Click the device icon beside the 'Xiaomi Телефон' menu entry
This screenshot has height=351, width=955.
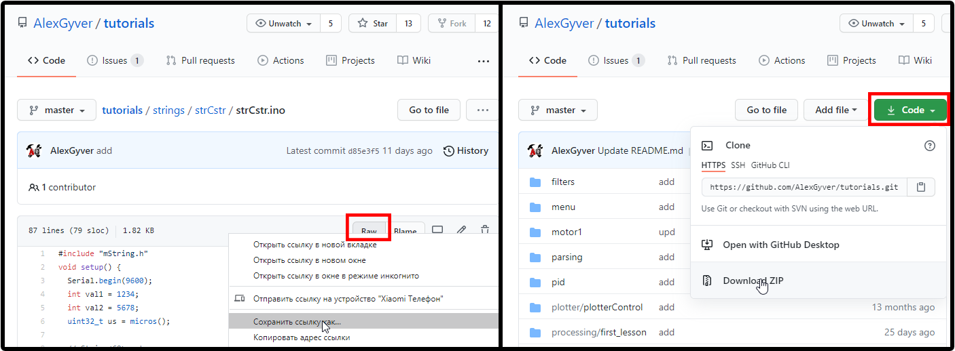point(239,298)
